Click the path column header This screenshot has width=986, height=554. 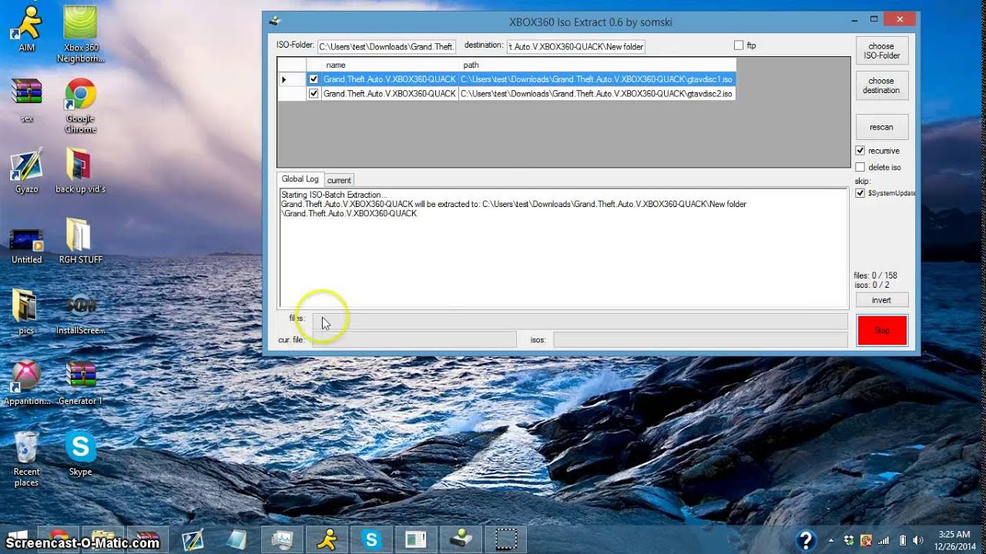click(598, 65)
